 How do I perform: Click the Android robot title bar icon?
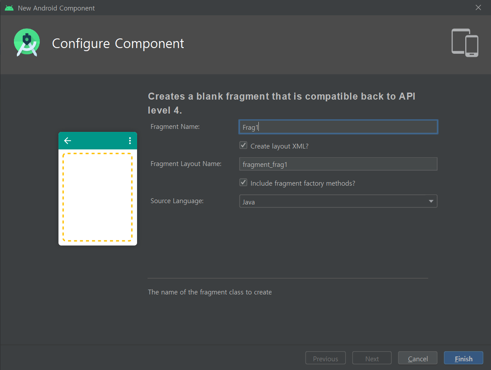click(9, 8)
